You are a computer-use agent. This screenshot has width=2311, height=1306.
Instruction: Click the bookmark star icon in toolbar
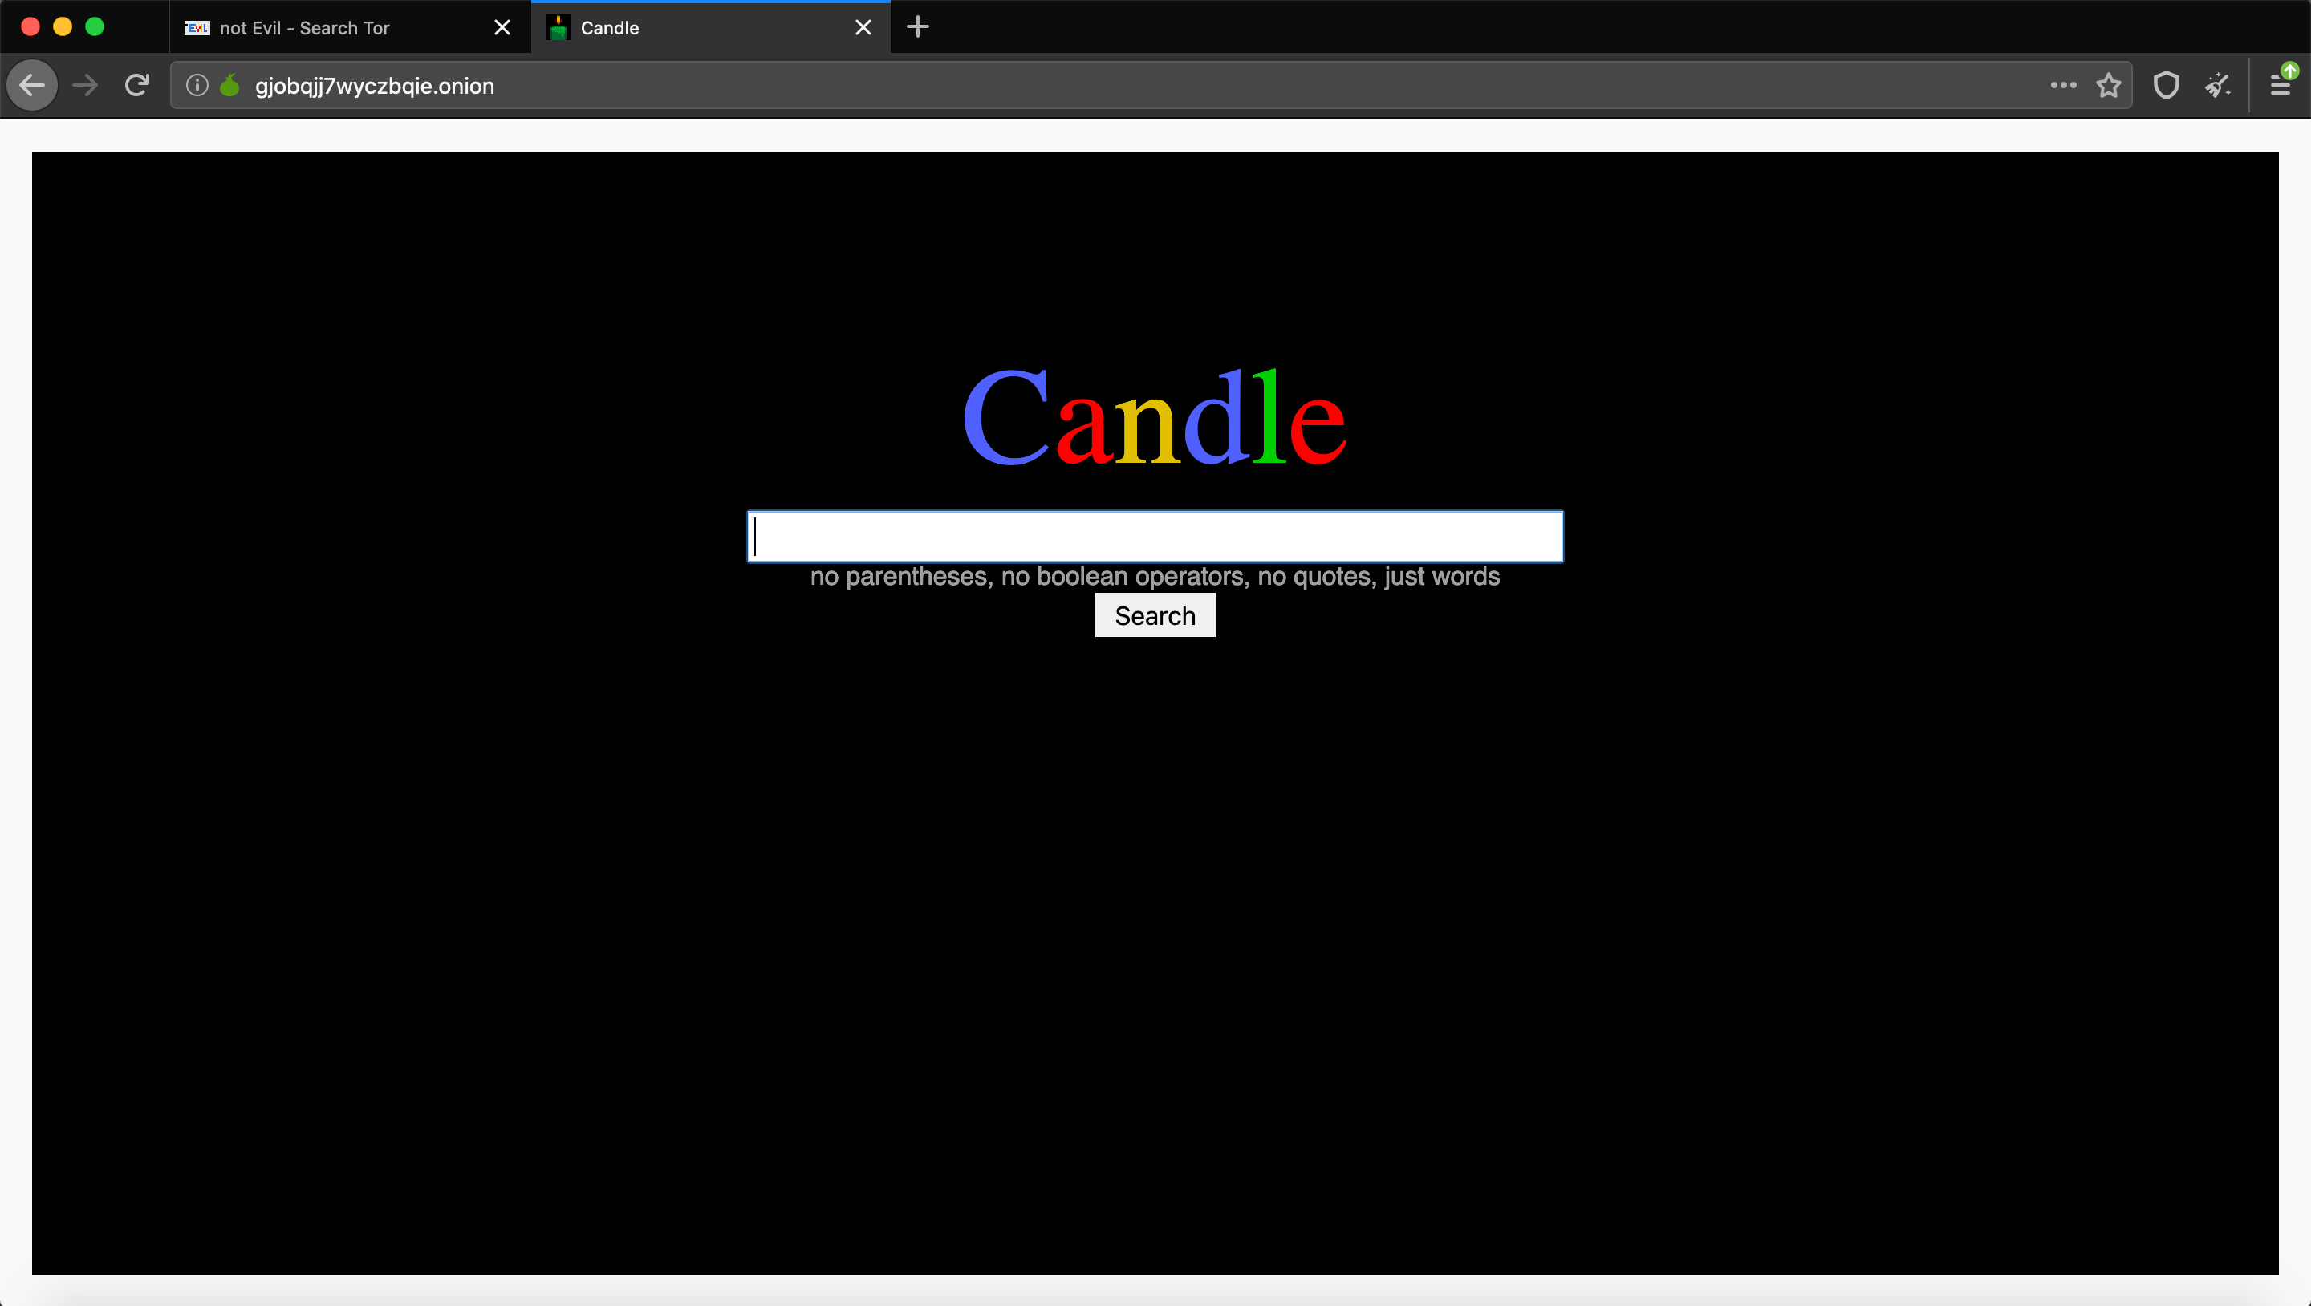coord(2108,86)
